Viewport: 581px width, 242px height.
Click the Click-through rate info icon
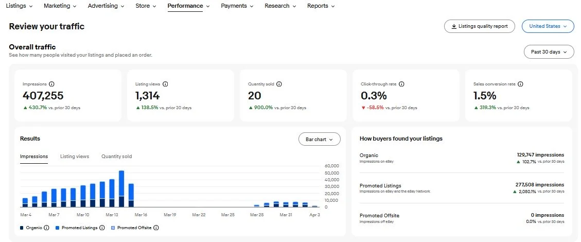pos(401,84)
